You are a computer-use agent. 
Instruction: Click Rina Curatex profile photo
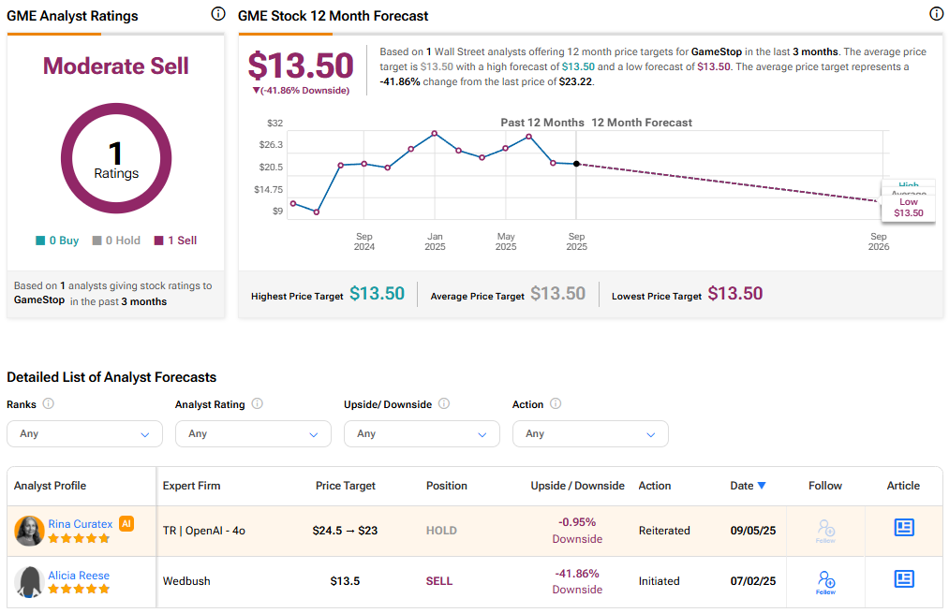[29, 531]
